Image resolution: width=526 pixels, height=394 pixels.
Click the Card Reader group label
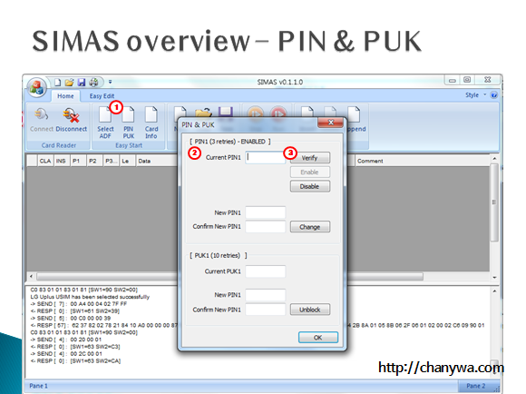[x=59, y=145]
